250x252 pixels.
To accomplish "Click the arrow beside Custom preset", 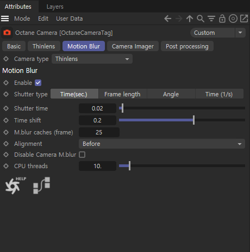I will coord(240,33).
